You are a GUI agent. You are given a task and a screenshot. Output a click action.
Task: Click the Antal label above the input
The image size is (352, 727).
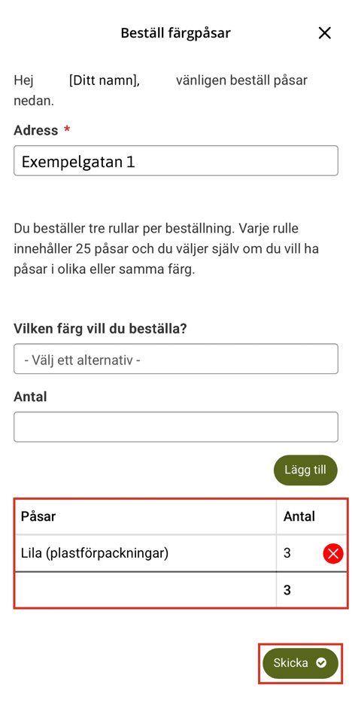coord(31,397)
